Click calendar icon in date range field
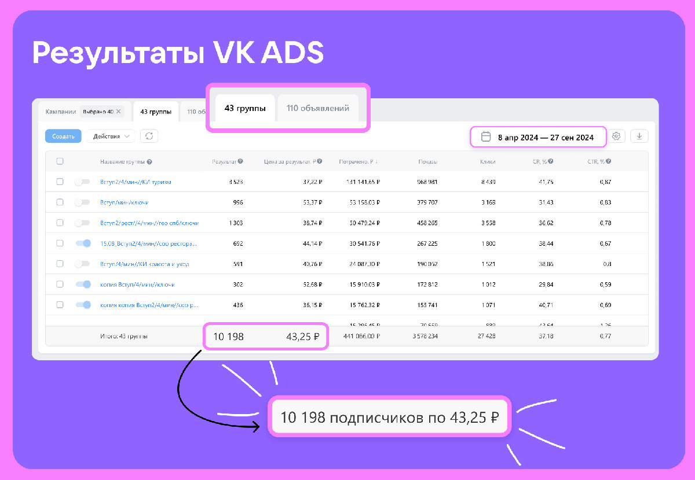This screenshot has width=695, height=480. 487,138
